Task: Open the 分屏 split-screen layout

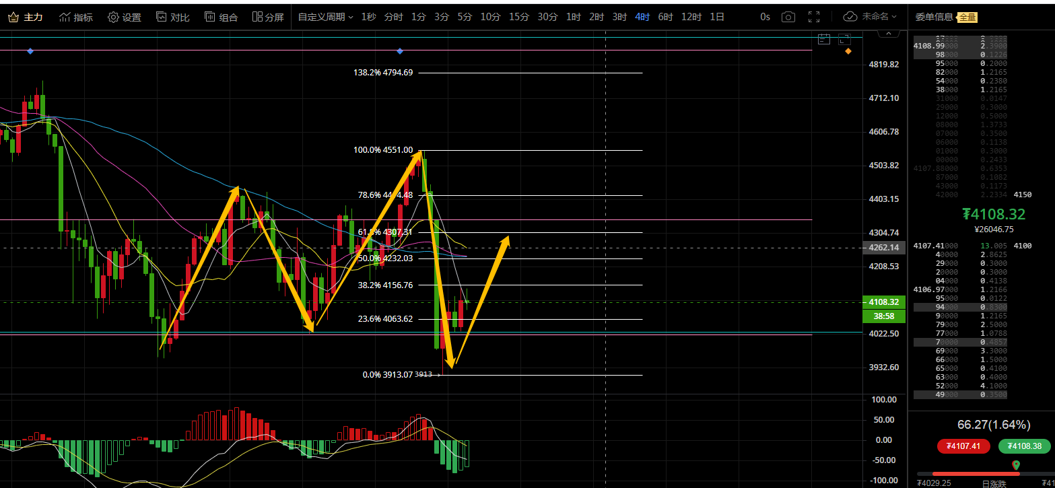Action: coord(268,17)
